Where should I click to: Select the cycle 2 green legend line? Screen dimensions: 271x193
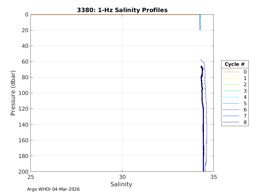[x=231, y=84]
